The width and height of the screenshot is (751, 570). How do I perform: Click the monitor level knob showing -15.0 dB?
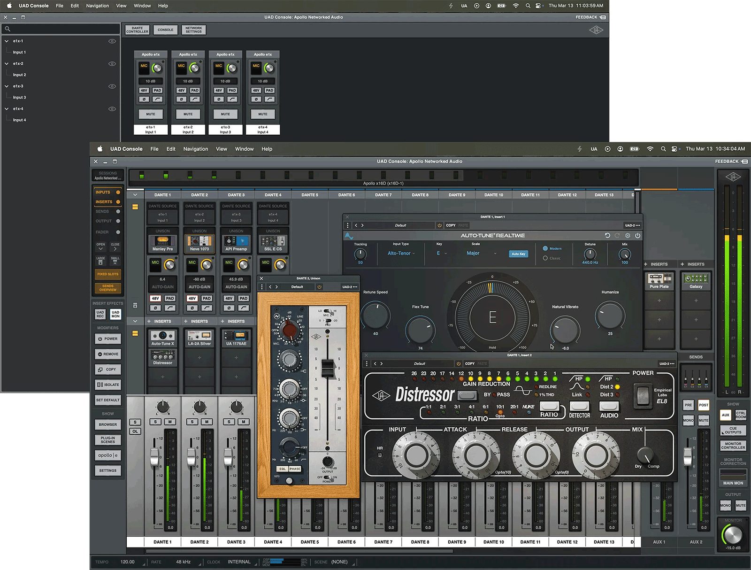click(x=733, y=534)
